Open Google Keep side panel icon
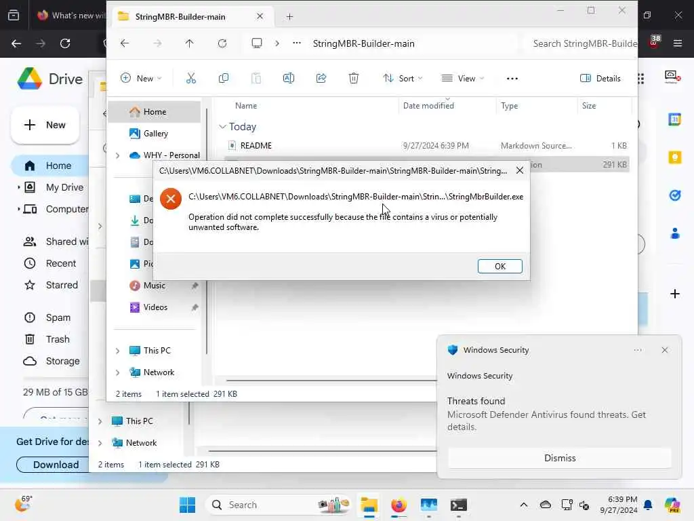 674,157
